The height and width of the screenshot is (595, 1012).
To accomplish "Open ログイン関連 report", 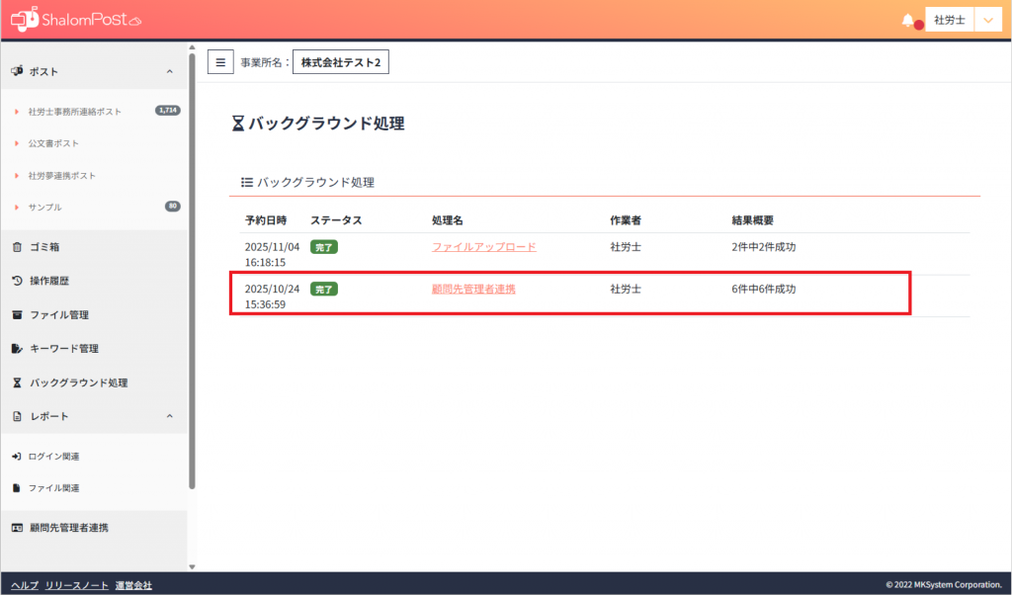I will pos(53,457).
